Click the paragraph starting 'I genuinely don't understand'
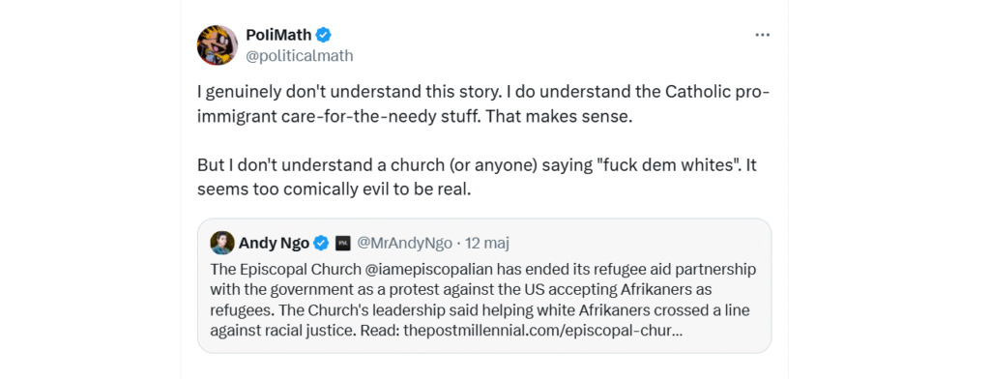 [x=483, y=103]
